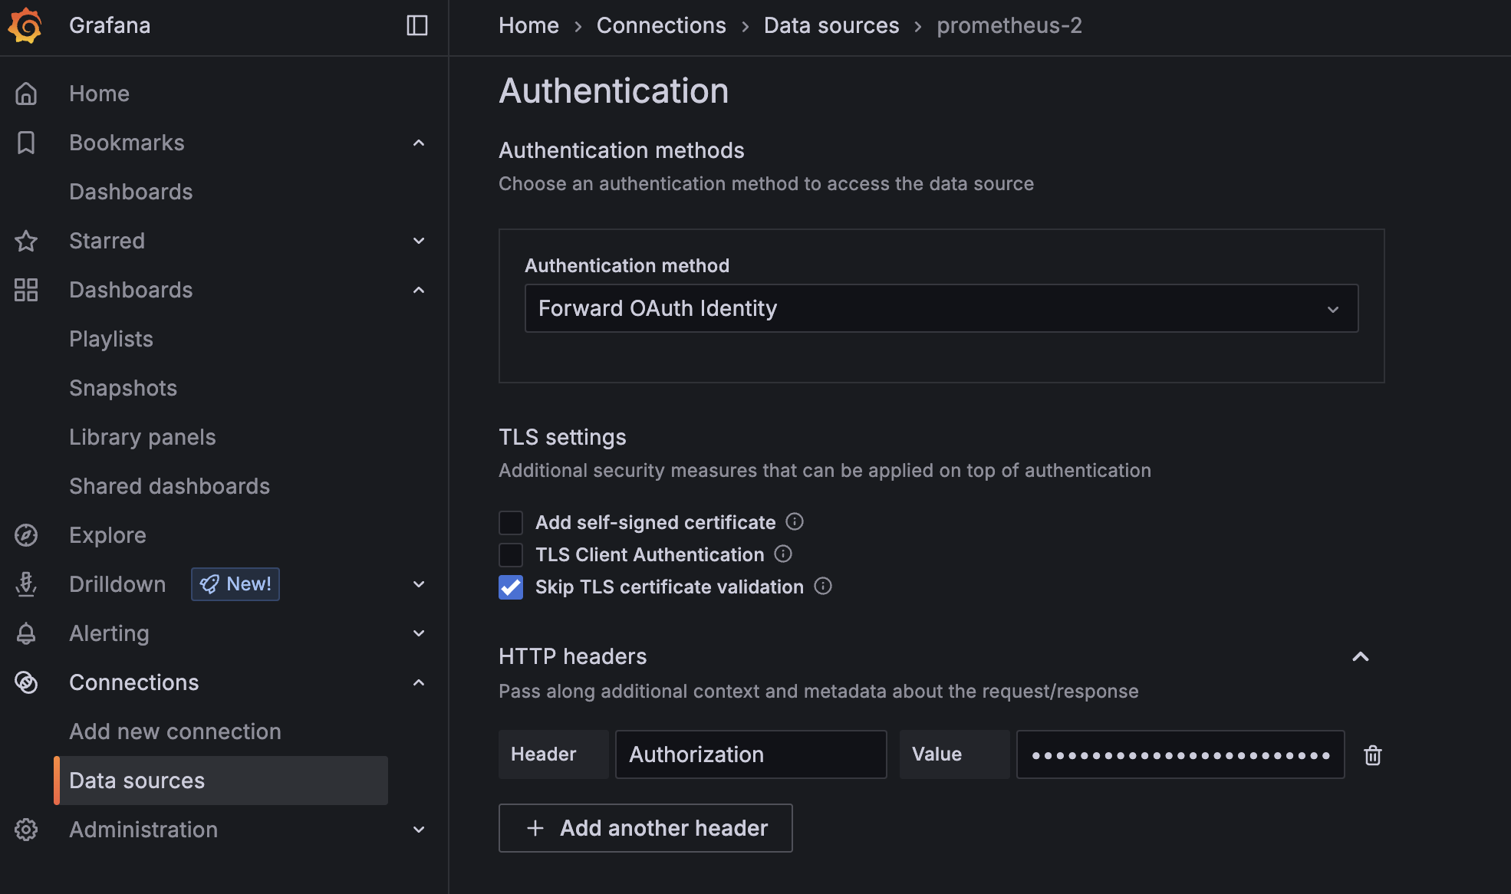Expand the Alerting menu chevron
Image resolution: width=1511 pixels, height=894 pixels.
point(419,633)
